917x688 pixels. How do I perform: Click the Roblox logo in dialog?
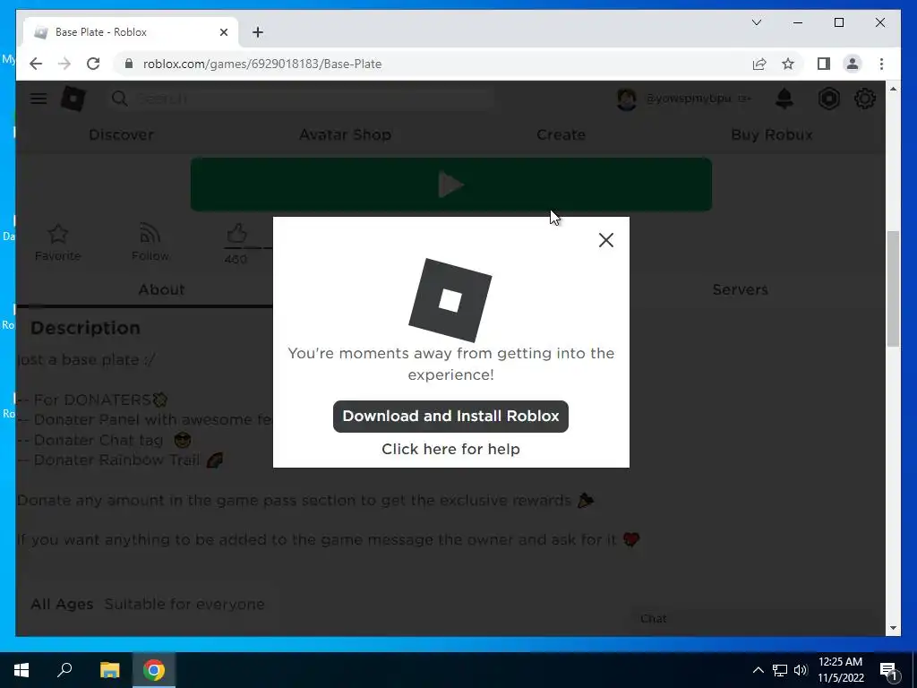coord(450,300)
